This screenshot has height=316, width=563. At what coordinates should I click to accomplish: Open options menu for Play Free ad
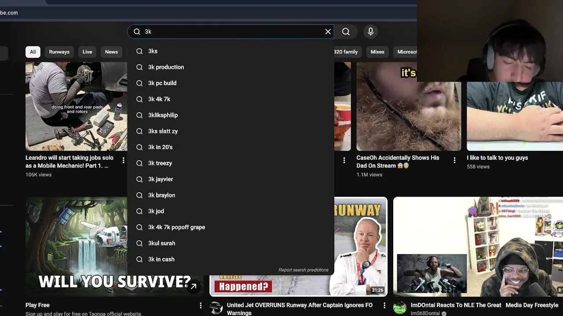coord(201,305)
